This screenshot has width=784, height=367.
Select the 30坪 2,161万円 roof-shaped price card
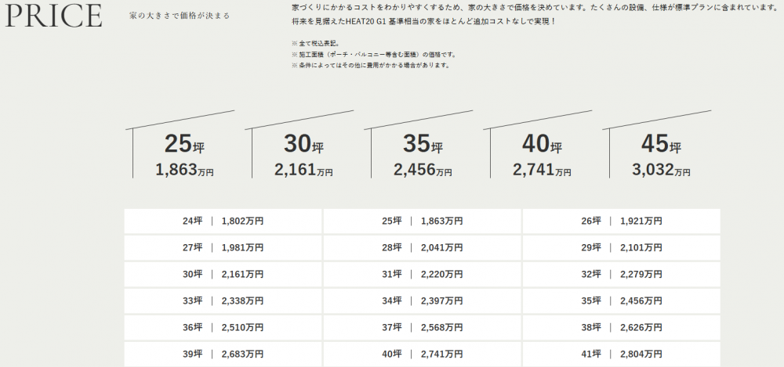(x=303, y=155)
